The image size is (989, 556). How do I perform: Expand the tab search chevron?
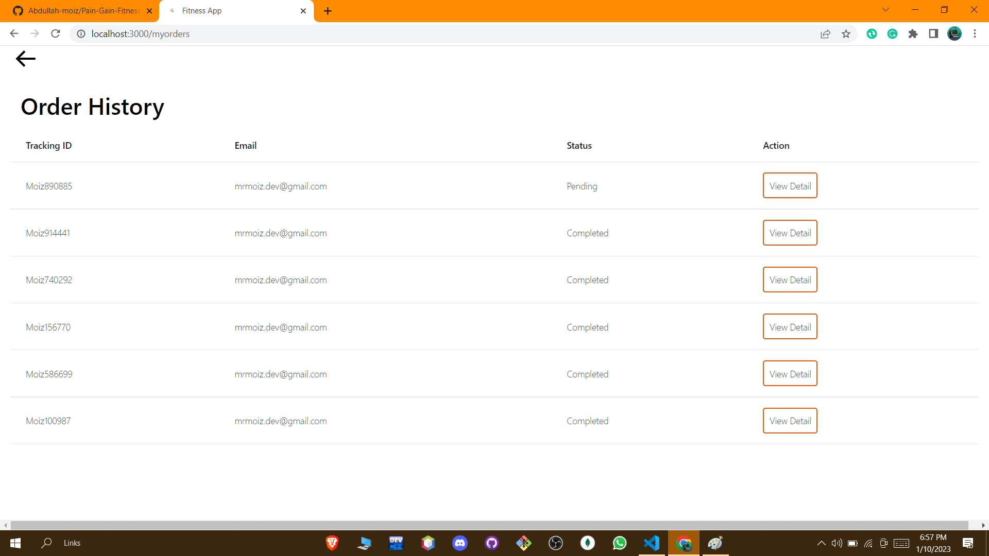click(885, 10)
